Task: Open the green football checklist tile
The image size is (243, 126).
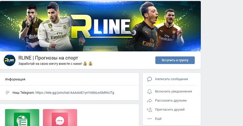Action: 22,117
